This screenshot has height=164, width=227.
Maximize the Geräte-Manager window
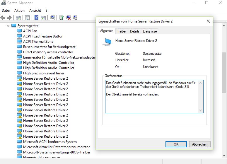(207, 3)
